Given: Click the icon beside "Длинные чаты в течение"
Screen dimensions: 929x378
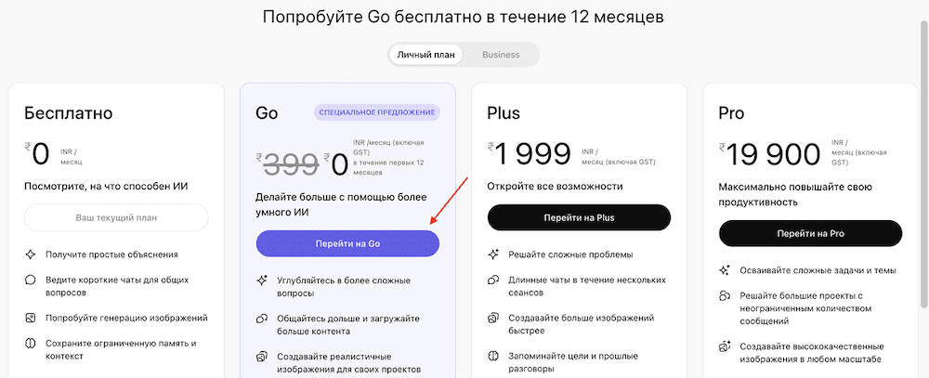Looking at the screenshot, I should click(x=493, y=280).
